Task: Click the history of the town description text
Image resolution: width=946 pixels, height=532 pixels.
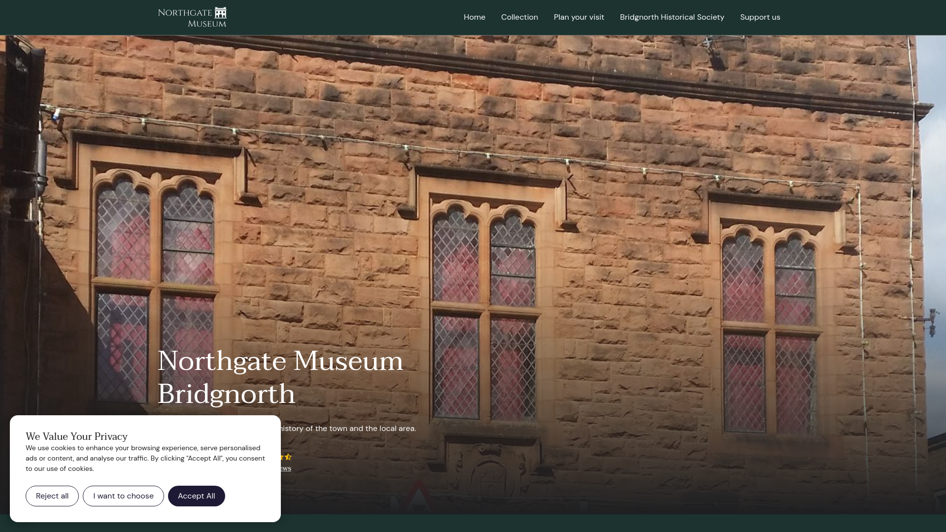Action: point(348,429)
